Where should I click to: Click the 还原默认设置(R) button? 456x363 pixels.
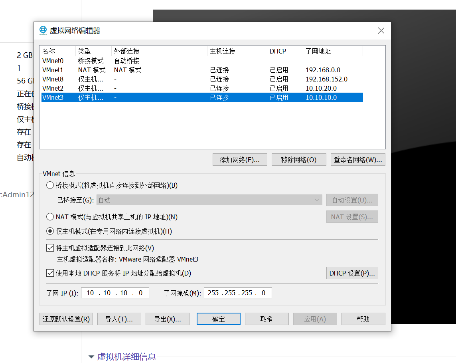(x=66, y=319)
